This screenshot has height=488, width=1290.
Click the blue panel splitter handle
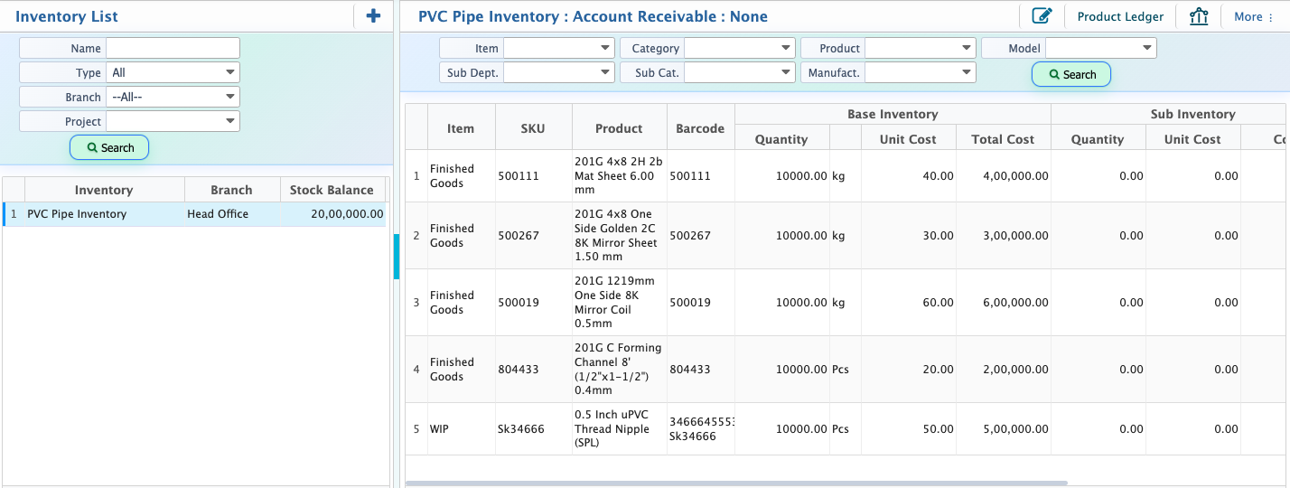pyautogui.click(x=397, y=257)
